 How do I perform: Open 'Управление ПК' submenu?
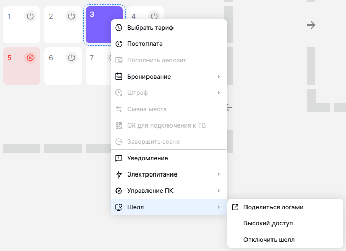(x=169, y=191)
